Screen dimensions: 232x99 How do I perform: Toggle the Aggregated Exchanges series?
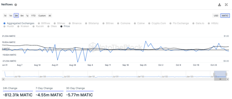19,23
